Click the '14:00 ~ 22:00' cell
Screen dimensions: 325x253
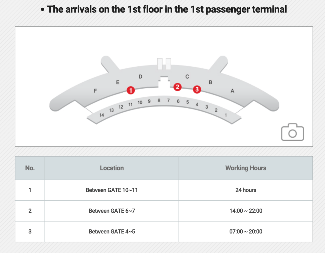pos(246,211)
